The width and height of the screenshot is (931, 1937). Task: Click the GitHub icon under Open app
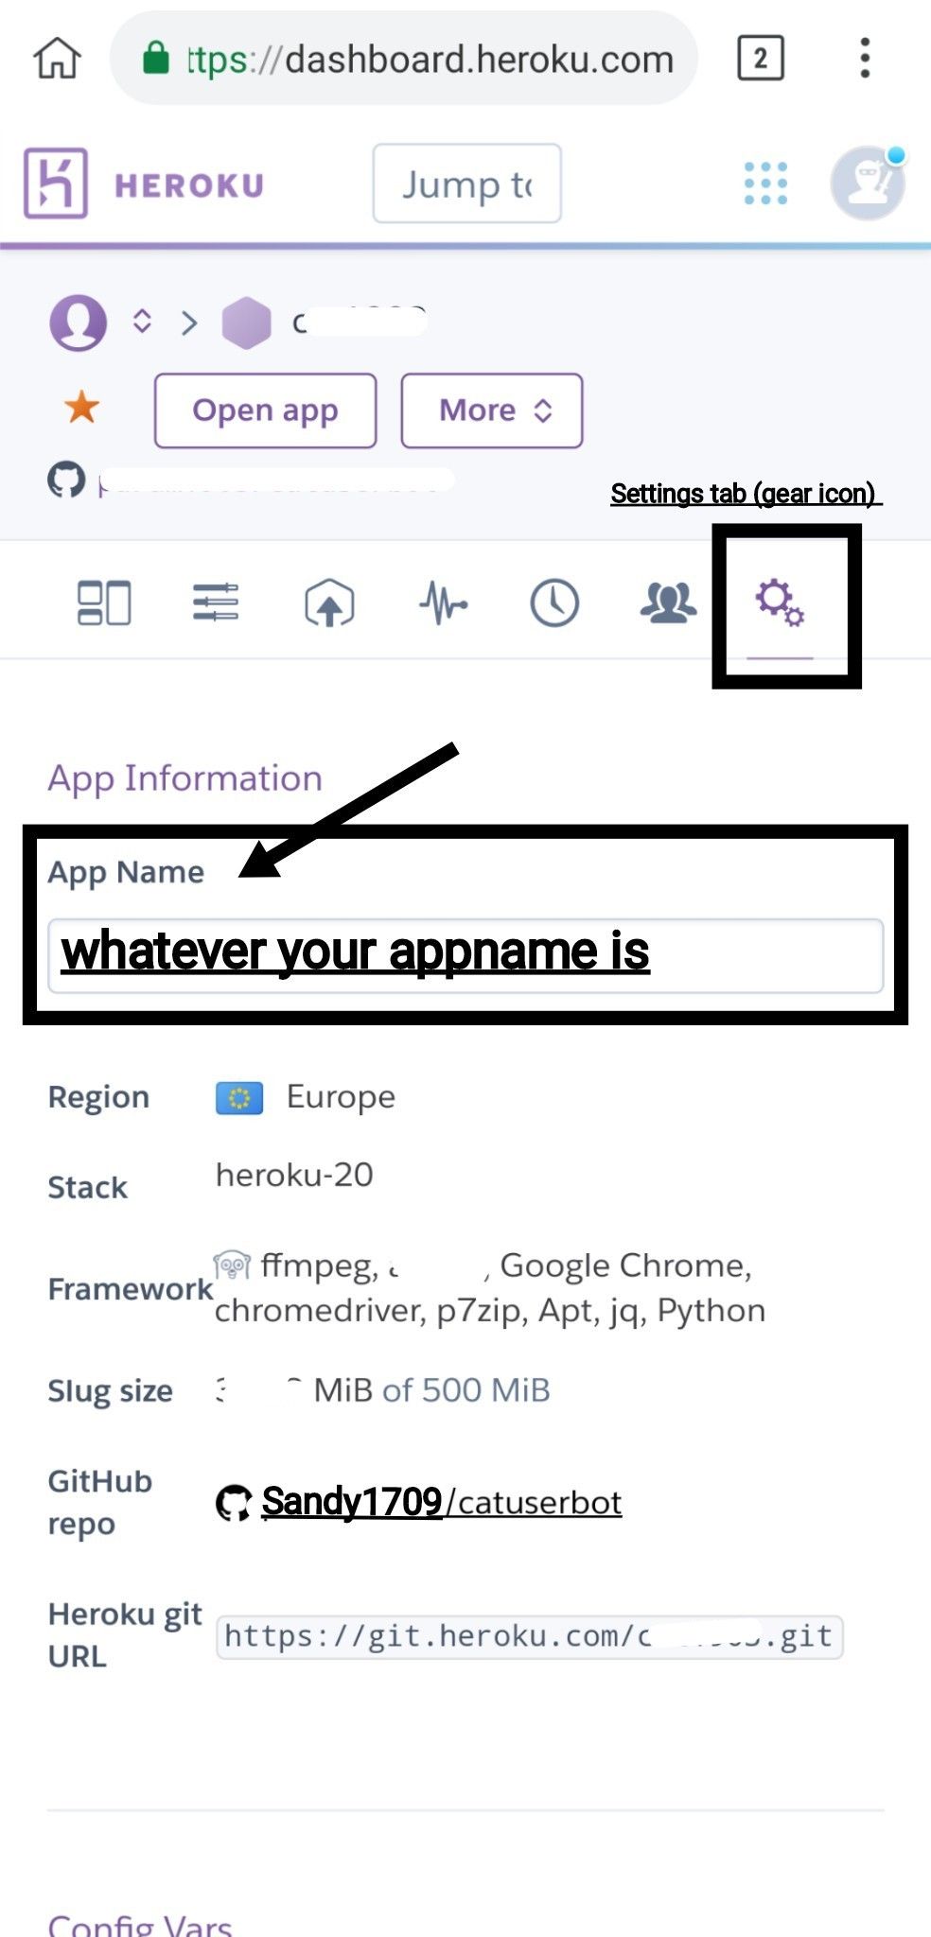[66, 480]
